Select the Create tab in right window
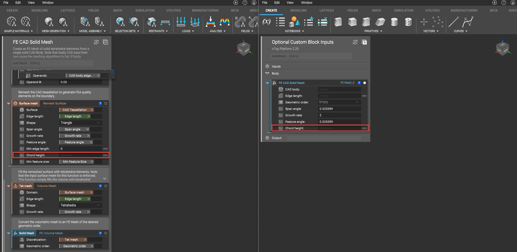 271,11
